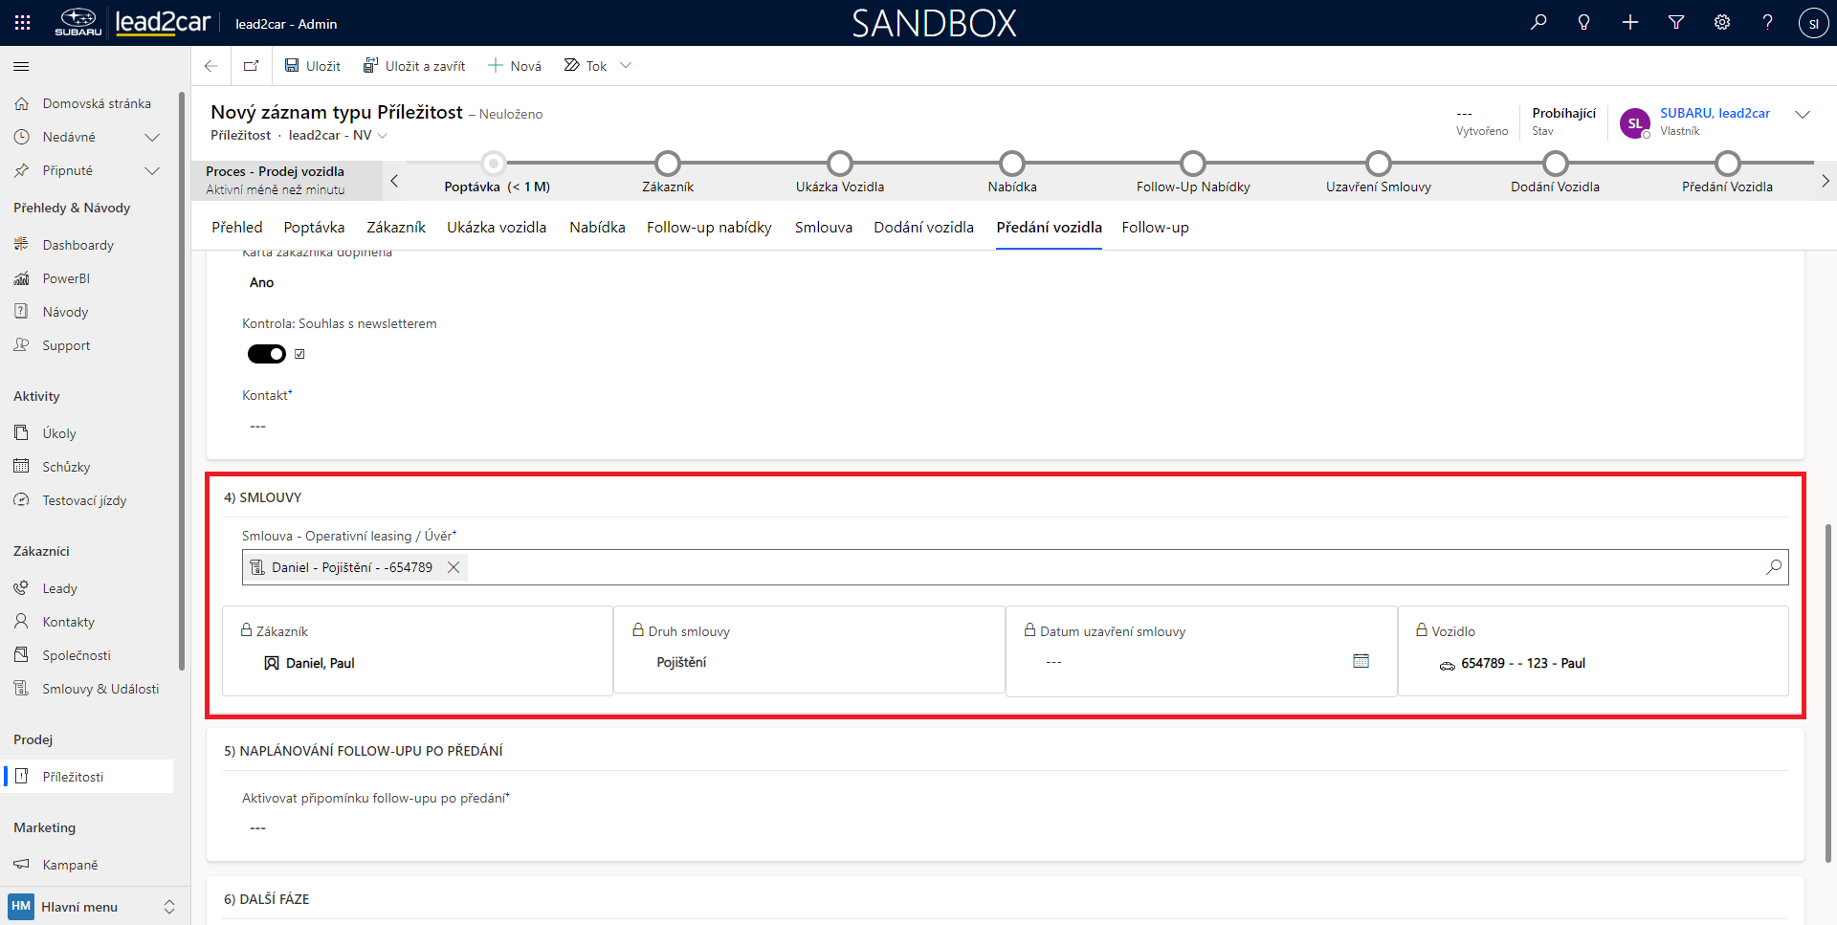Expand the Připnuté section in sidebar
The height and width of the screenshot is (925, 1837).
tap(151, 170)
